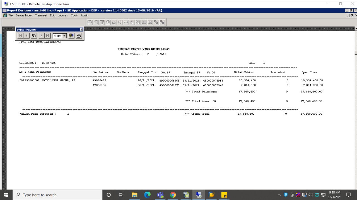The height and width of the screenshot is (200, 357).
Task: Open the 100% zoom dropdown
Action: point(64,36)
